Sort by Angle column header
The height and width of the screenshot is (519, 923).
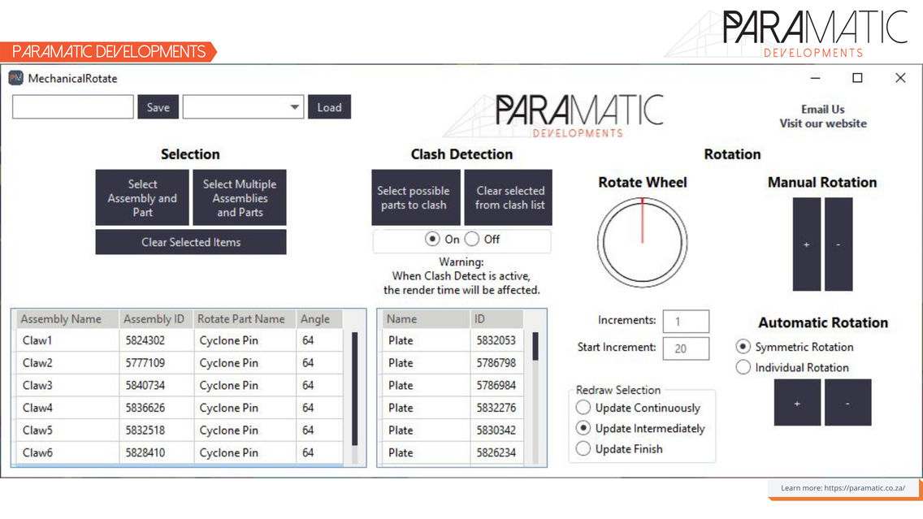(x=318, y=319)
